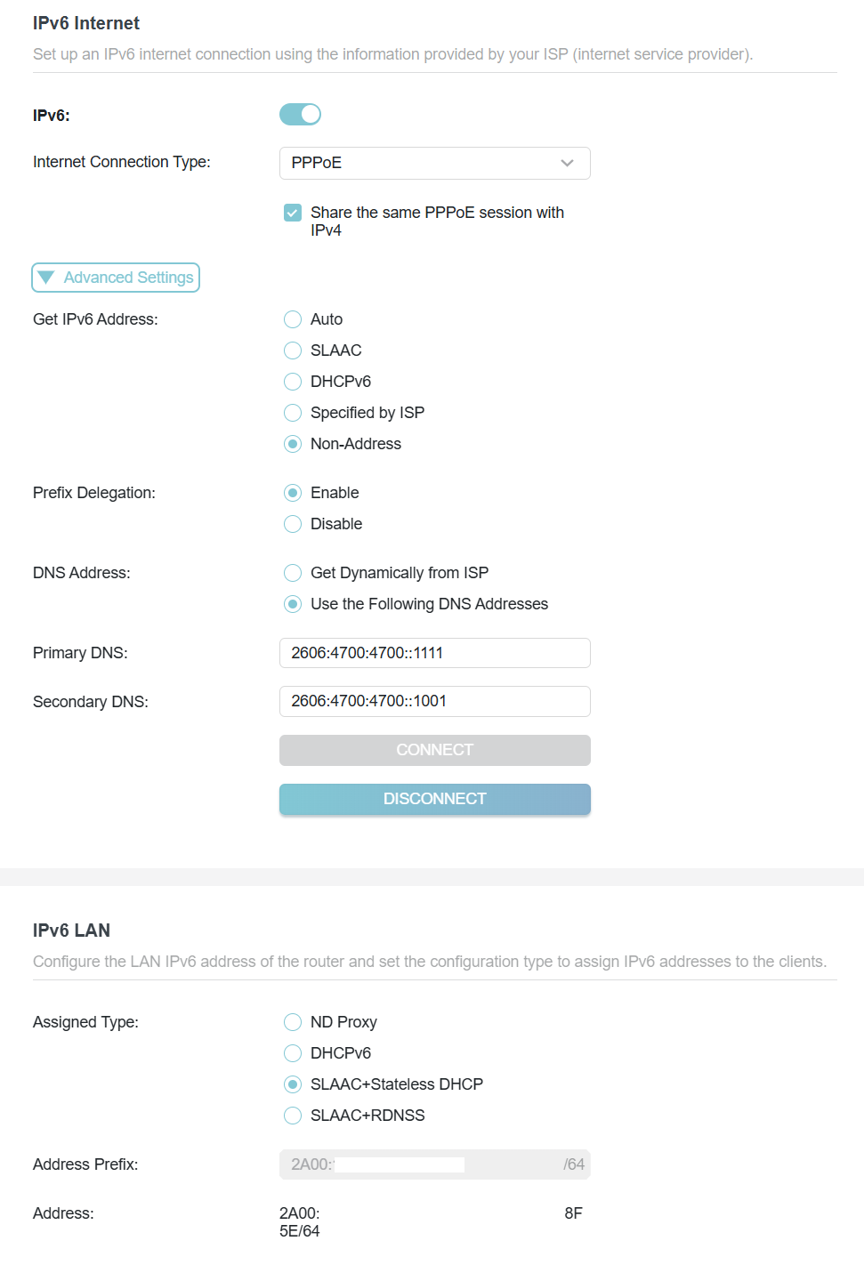Toggle the IPv6 switch off

coord(300,115)
